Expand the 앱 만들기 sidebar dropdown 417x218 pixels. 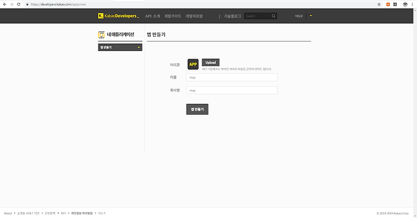pyautogui.click(x=120, y=47)
